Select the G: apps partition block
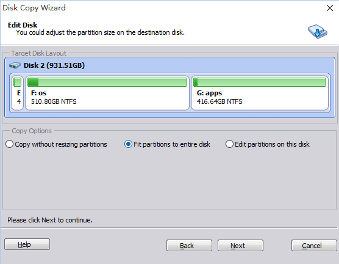The image size is (339, 264). pos(260,93)
